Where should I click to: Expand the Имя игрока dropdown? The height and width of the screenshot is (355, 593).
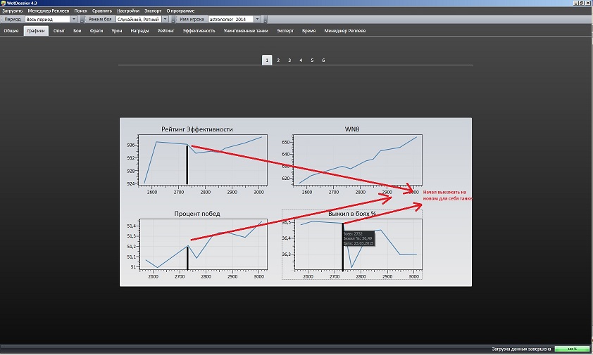(256, 20)
